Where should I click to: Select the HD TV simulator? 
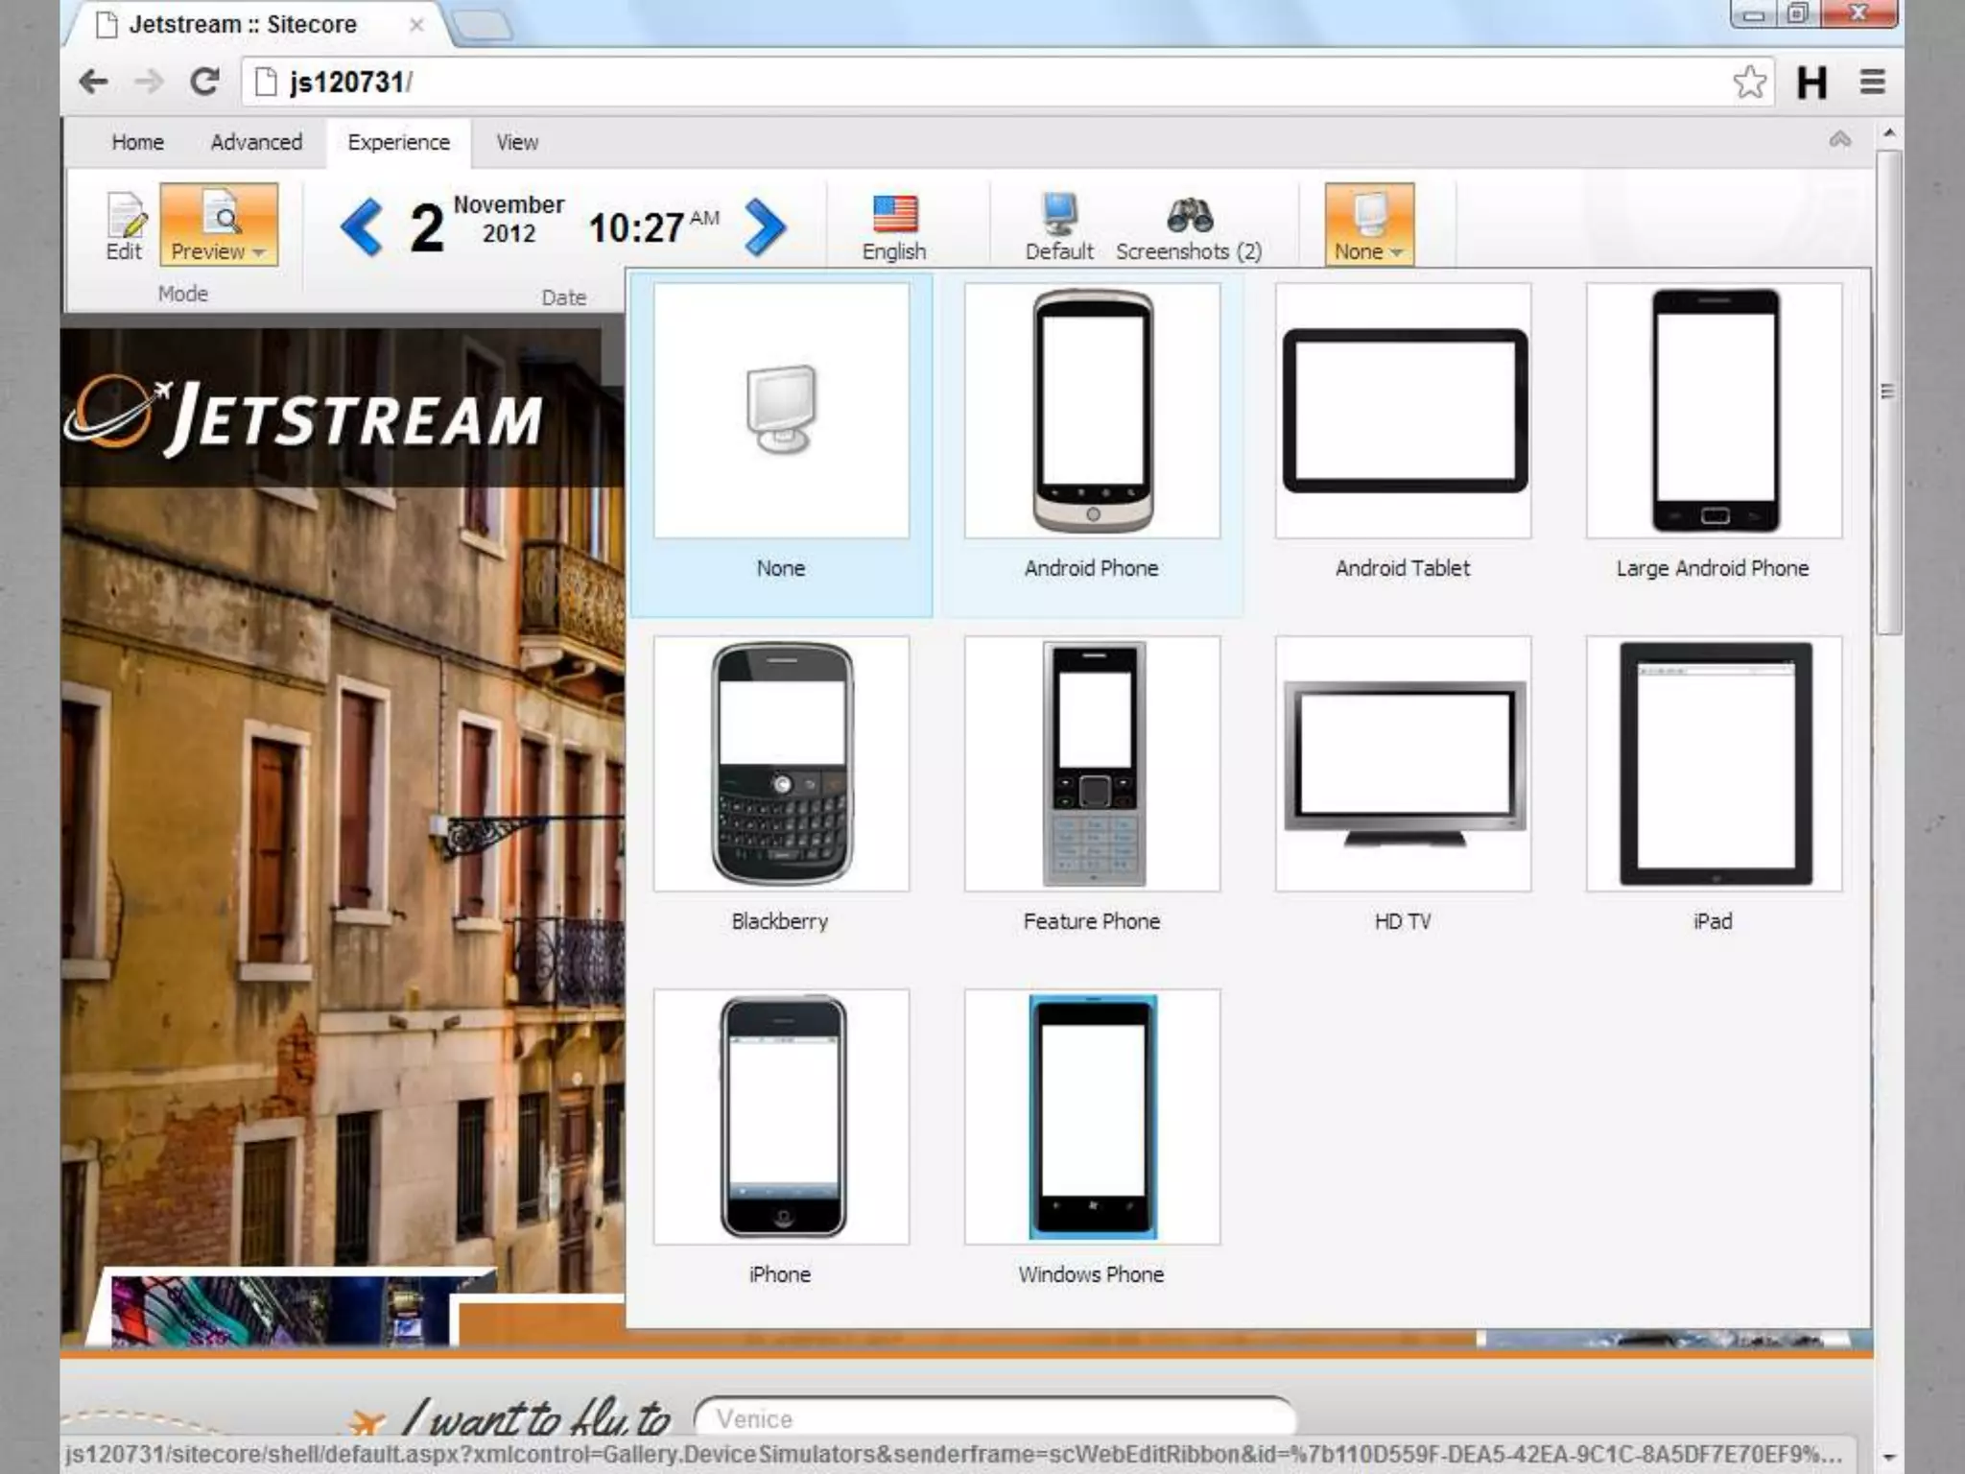(1403, 764)
